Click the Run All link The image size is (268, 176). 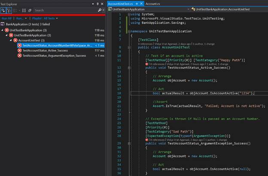6,18
